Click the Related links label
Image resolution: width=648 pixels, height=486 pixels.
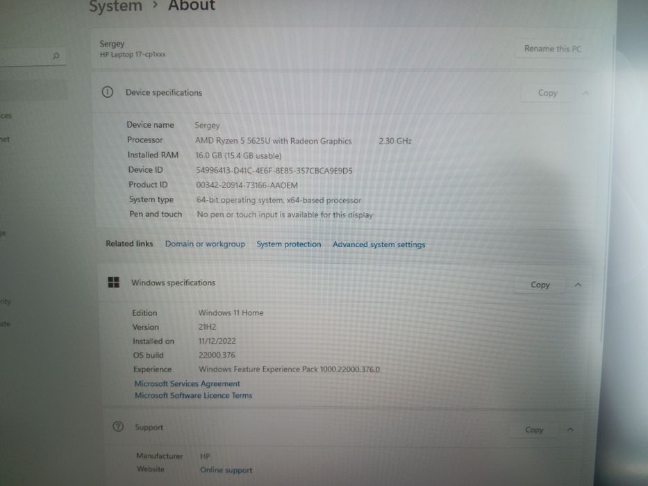point(129,244)
